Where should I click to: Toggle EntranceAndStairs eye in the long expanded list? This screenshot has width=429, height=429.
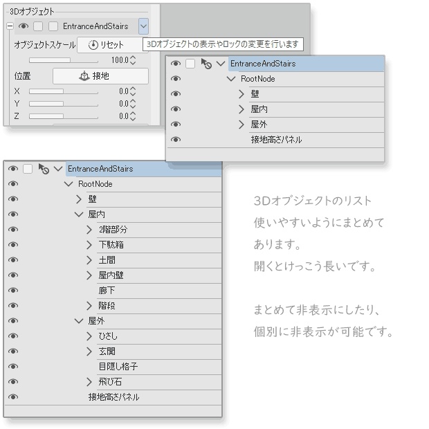point(13,169)
